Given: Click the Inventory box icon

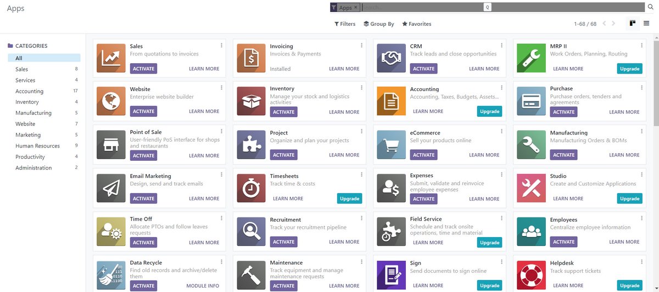Looking at the screenshot, I should coord(251,101).
